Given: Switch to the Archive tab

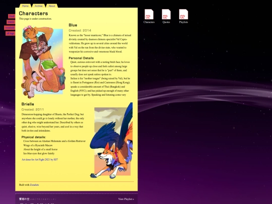Looking at the screenshot, I should pos(38,6).
